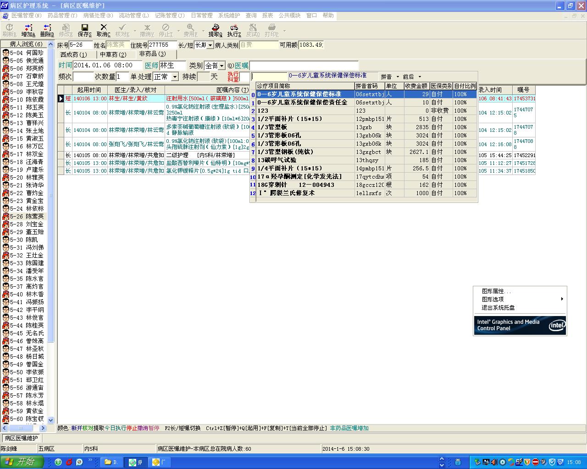The height and width of the screenshot is (469, 587).
Task: Open the 系统维护 menu
Action: pos(229,16)
